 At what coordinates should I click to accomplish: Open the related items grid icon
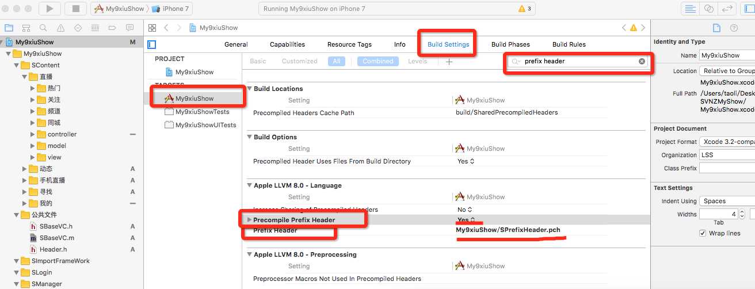(x=152, y=28)
